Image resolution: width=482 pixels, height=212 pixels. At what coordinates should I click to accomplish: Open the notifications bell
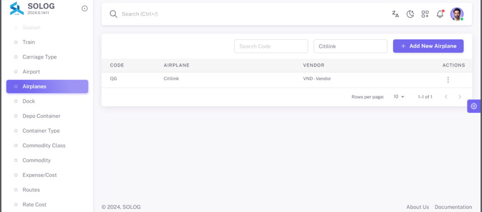[x=440, y=14]
